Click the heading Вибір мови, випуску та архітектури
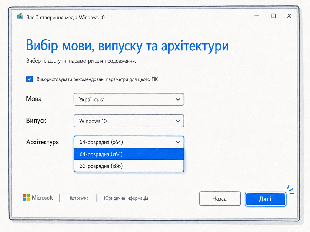 [127, 46]
